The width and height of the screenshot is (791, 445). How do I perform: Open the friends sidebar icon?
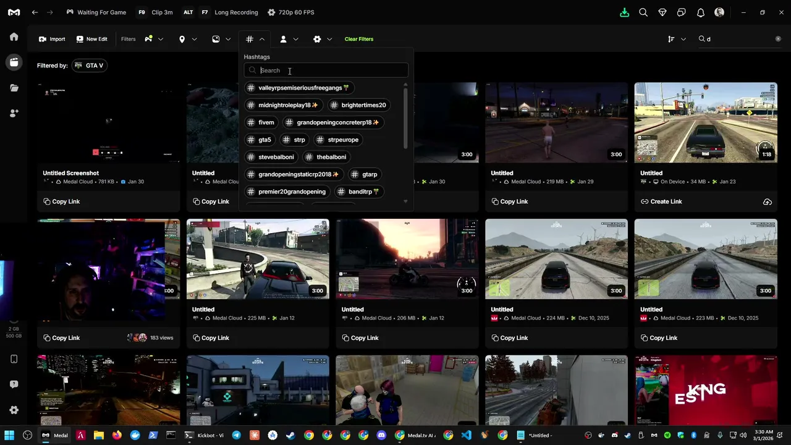[x=14, y=113]
